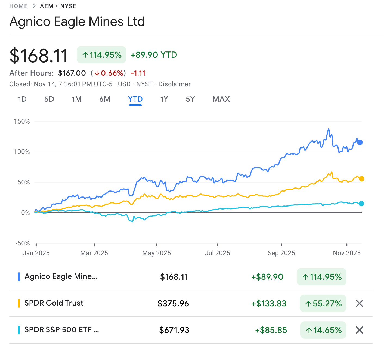The width and height of the screenshot is (384, 345).
Task: Remove SPDR Gold Trust comparison with X
Action: coord(360,303)
